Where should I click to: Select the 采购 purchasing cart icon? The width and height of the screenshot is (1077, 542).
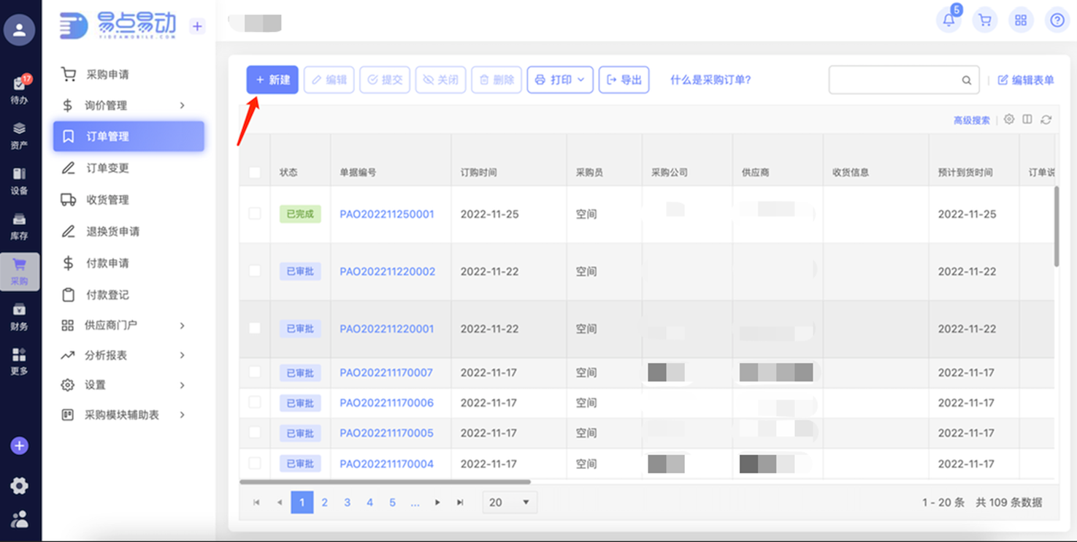[20, 272]
